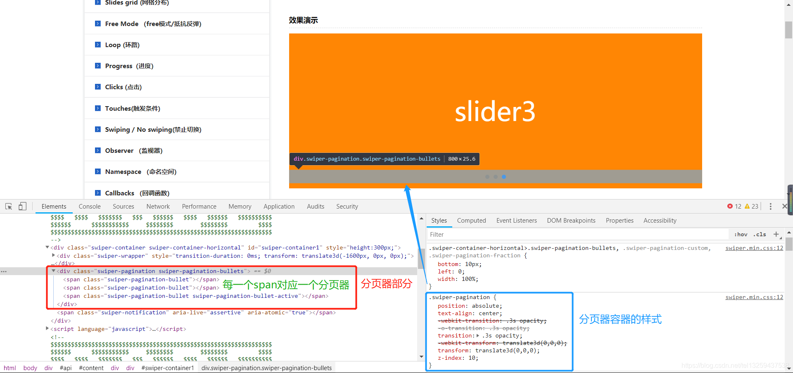Viewport: 793px width, 373px height.
Task: Click the first pagination bullet
Action: [487, 177]
